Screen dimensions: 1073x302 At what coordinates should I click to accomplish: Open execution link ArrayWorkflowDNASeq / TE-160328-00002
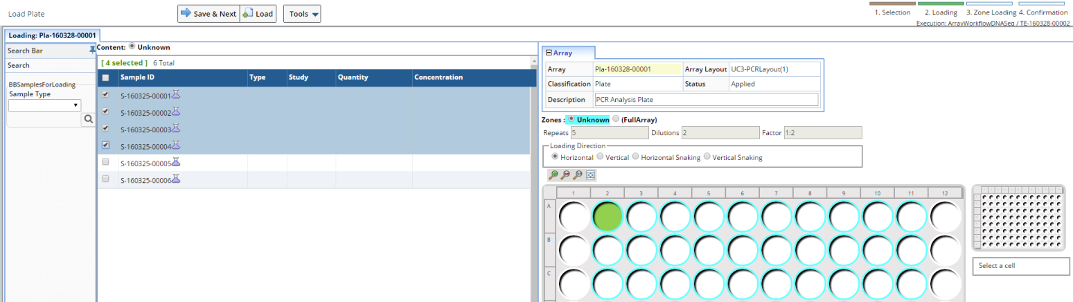[993, 23]
